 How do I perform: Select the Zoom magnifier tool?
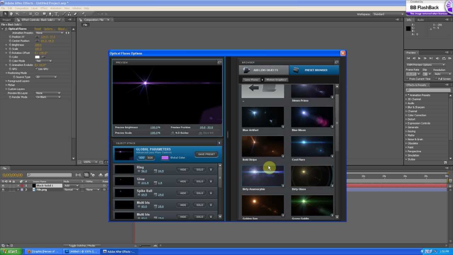[x=17, y=14]
